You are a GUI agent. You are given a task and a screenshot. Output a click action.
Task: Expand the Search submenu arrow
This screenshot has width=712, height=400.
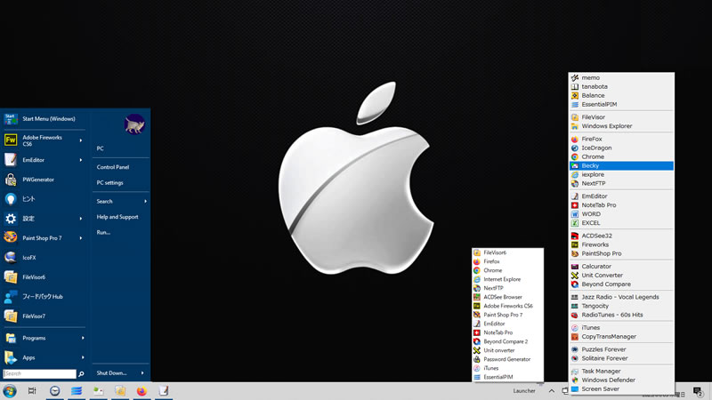(145, 202)
